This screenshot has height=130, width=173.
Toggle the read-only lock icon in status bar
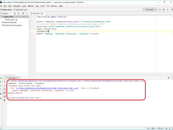point(166,128)
